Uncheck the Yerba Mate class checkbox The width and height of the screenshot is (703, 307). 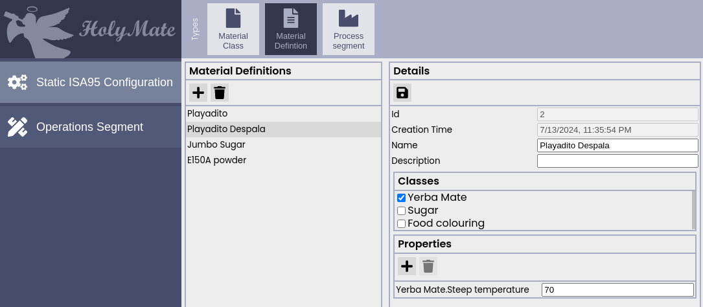(x=401, y=198)
